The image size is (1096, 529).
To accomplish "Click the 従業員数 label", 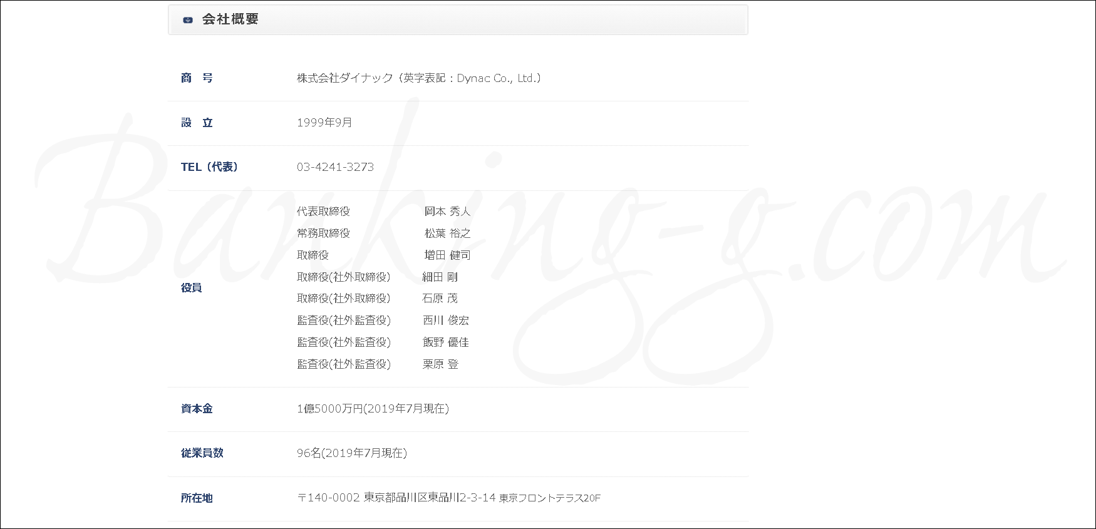I will click(x=202, y=453).
